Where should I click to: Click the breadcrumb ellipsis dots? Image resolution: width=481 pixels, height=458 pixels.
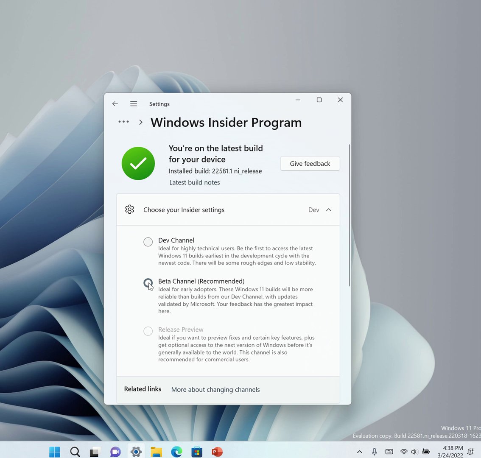(123, 122)
